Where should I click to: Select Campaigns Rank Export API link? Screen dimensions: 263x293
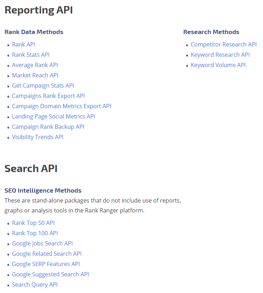click(48, 96)
